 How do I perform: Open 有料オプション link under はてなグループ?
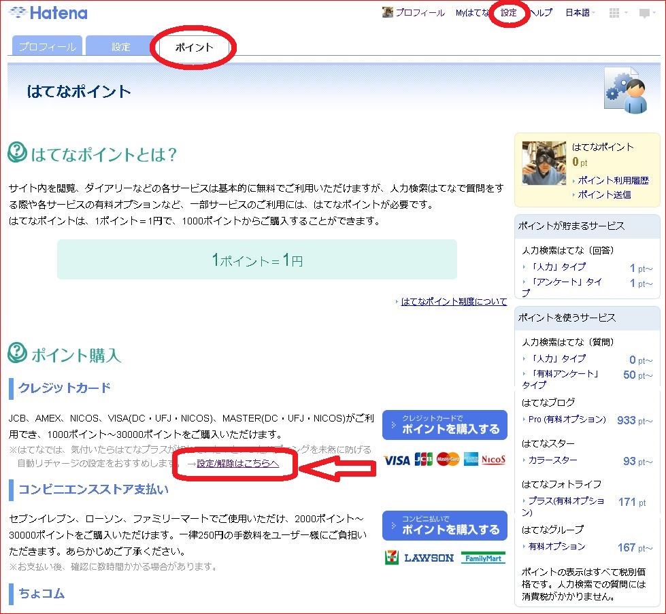556,547
